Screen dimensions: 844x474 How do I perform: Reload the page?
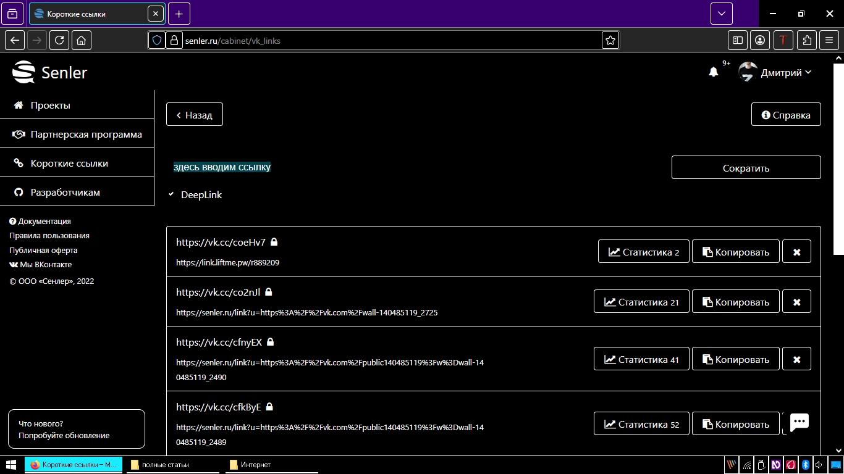tap(59, 40)
